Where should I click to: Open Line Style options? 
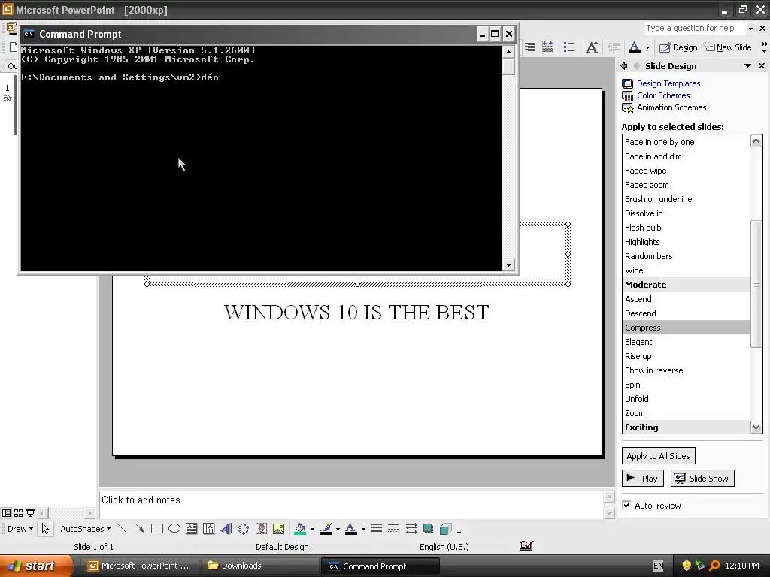pyautogui.click(x=376, y=529)
